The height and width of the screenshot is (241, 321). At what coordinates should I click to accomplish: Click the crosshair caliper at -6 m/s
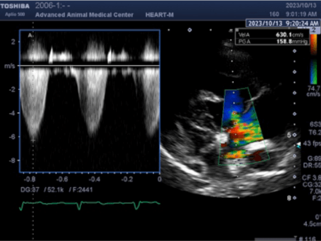tap(33, 140)
